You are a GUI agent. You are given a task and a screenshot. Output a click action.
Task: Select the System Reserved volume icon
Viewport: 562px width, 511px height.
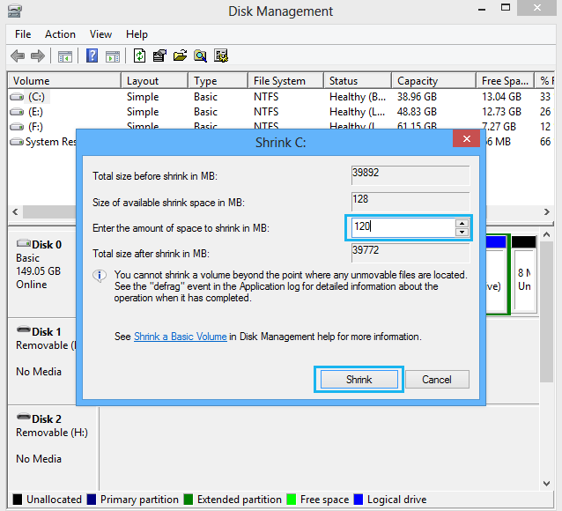[17, 142]
